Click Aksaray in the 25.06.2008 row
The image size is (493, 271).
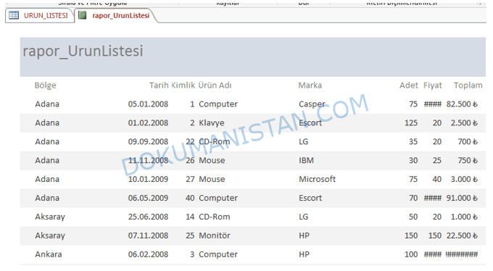pos(50,217)
